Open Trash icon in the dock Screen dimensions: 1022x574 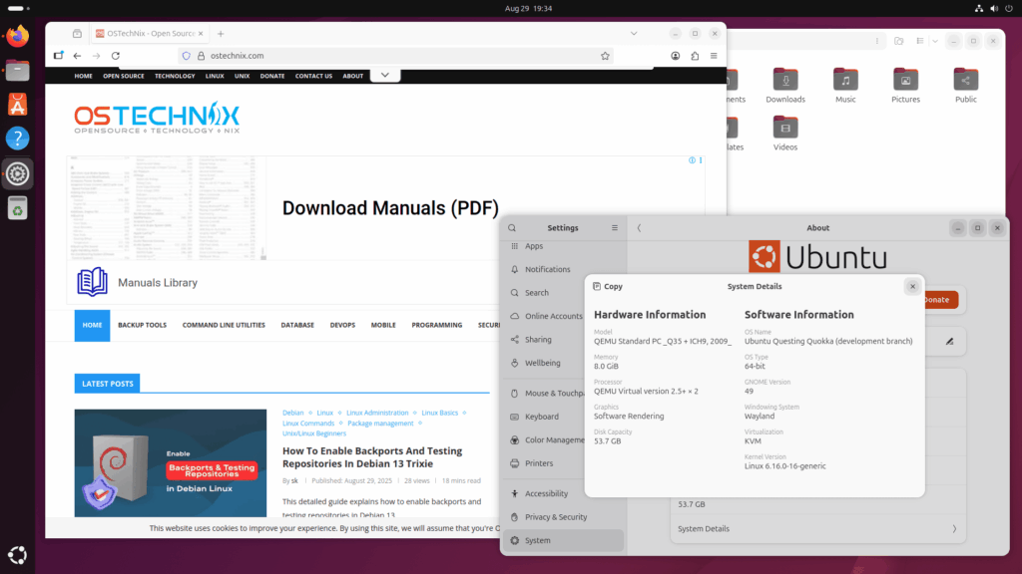click(18, 208)
